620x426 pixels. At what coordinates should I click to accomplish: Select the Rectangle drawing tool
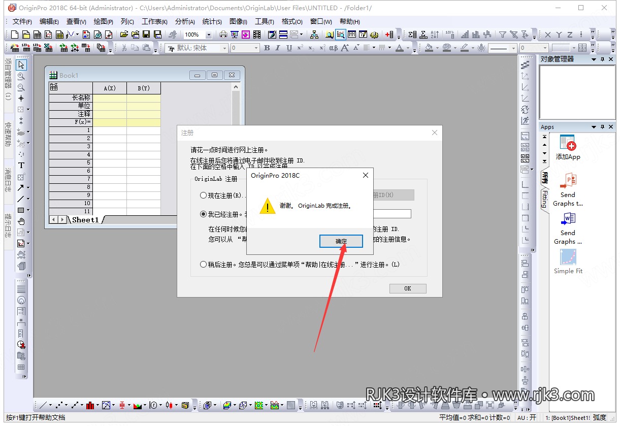coord(20,210)
